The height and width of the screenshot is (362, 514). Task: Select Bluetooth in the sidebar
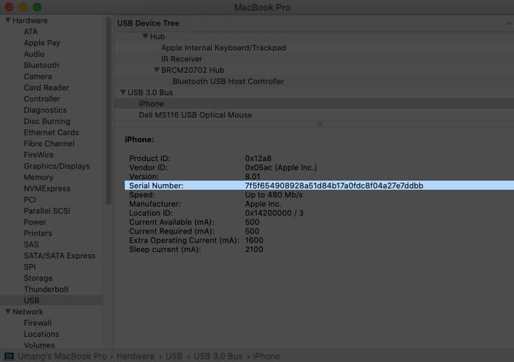41,65
